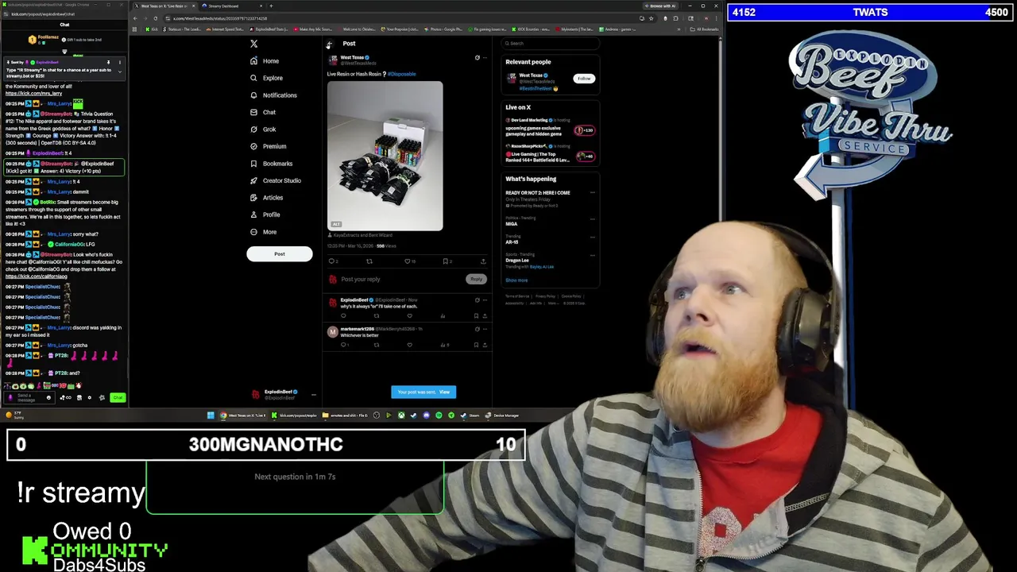Image resolution: width=1017 pixels, height=572 pixels.
Task: Open more options on ExplodinBeef reply
Action: [485, 300]
